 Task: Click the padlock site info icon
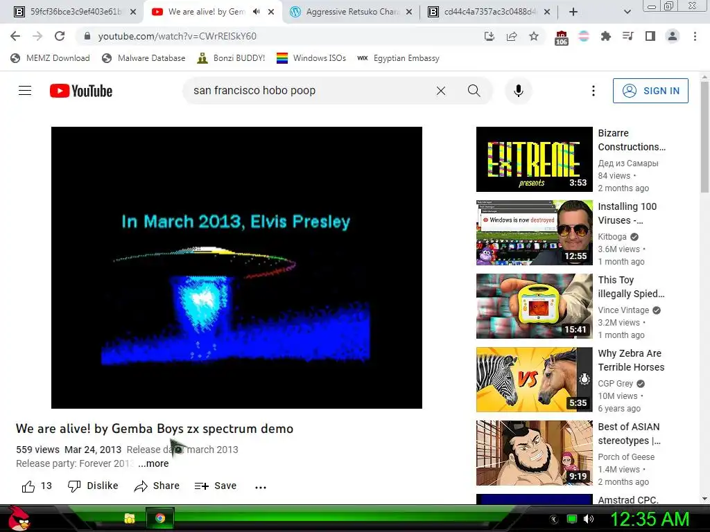click(x=87, y=36)
